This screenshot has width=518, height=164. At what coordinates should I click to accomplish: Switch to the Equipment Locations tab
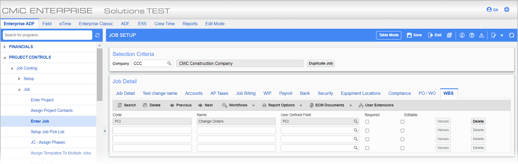361,93
